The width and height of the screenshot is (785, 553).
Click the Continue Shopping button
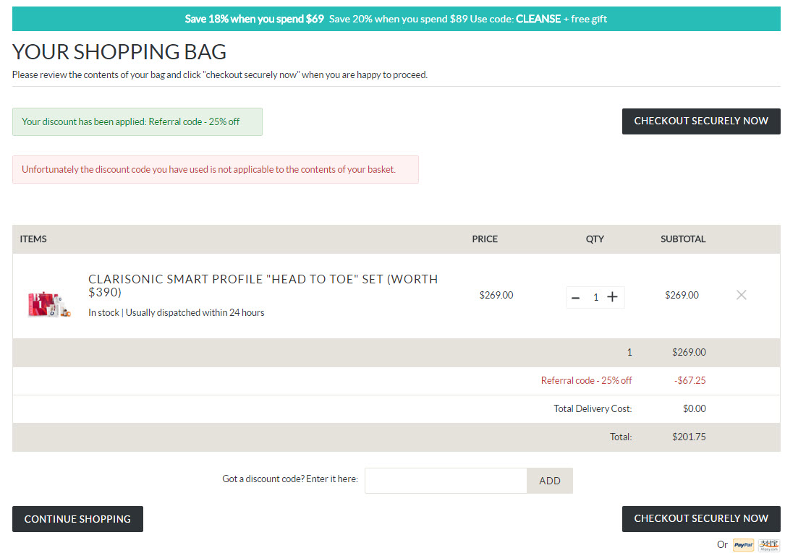(x=77, y=519)
